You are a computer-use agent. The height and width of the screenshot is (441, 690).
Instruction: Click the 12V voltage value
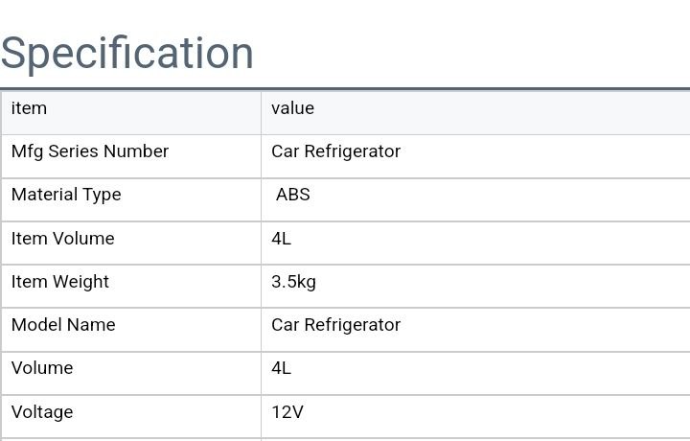[x=287, y=412]
